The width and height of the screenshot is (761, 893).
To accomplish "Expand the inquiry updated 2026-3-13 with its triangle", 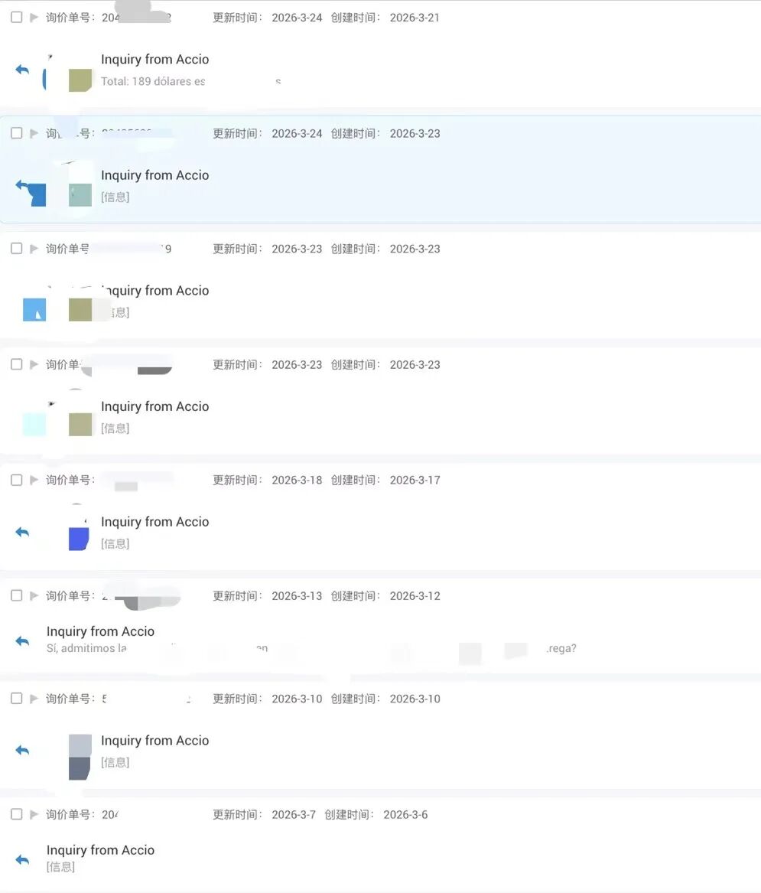I will [x=34, y=595].
